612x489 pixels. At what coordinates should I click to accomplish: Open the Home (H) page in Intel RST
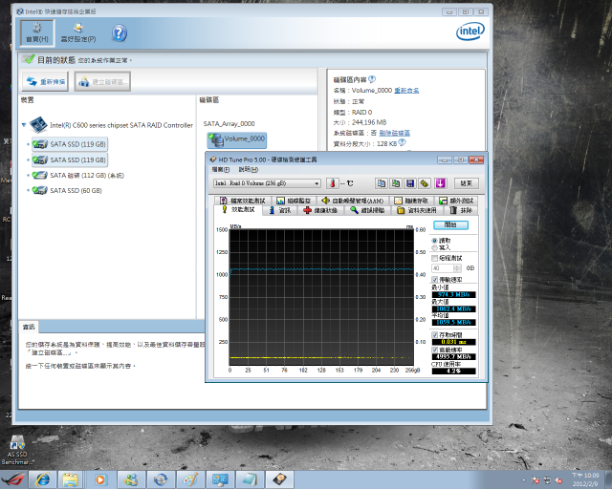tap(37, 32)
